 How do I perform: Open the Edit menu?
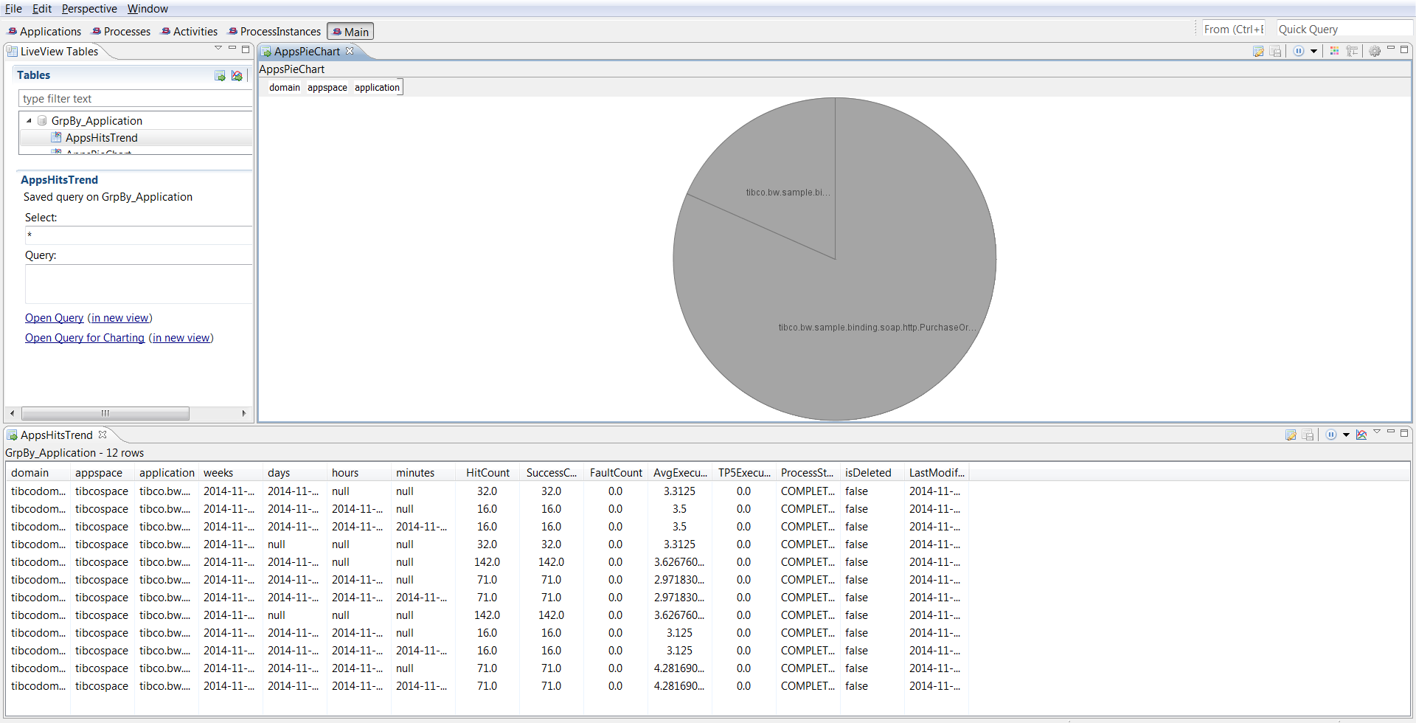point(42,9)
